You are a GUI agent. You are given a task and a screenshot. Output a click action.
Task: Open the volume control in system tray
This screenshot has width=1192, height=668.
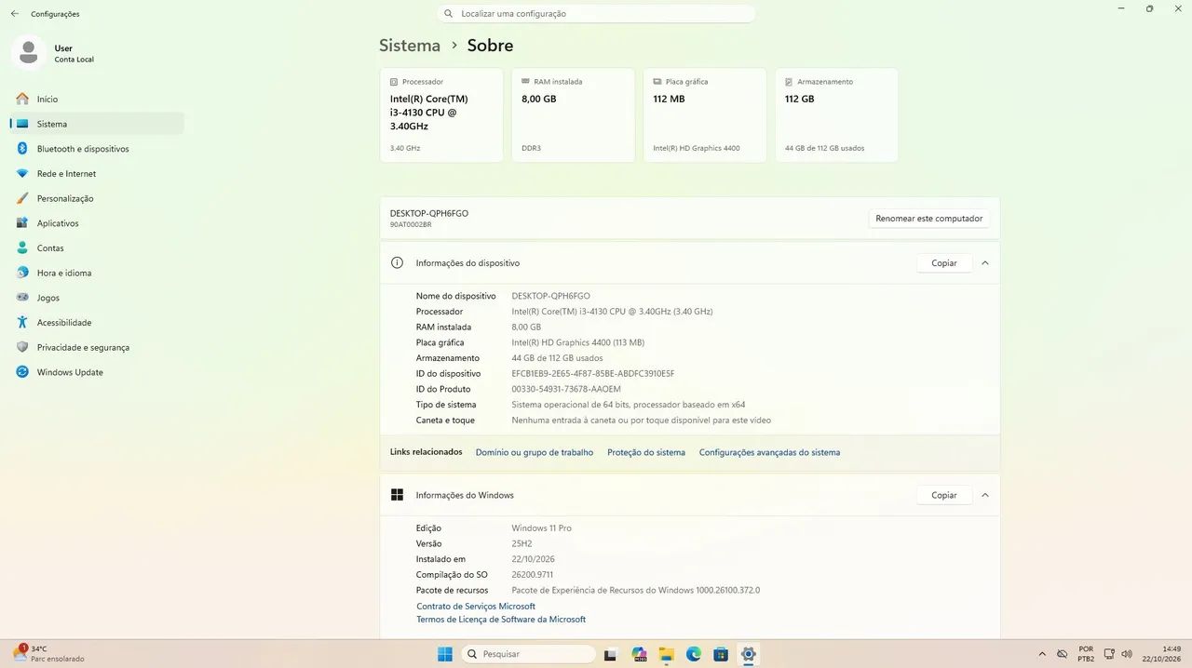point(1127,654)
